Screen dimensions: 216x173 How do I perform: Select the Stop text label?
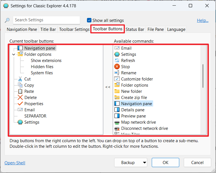125,67
